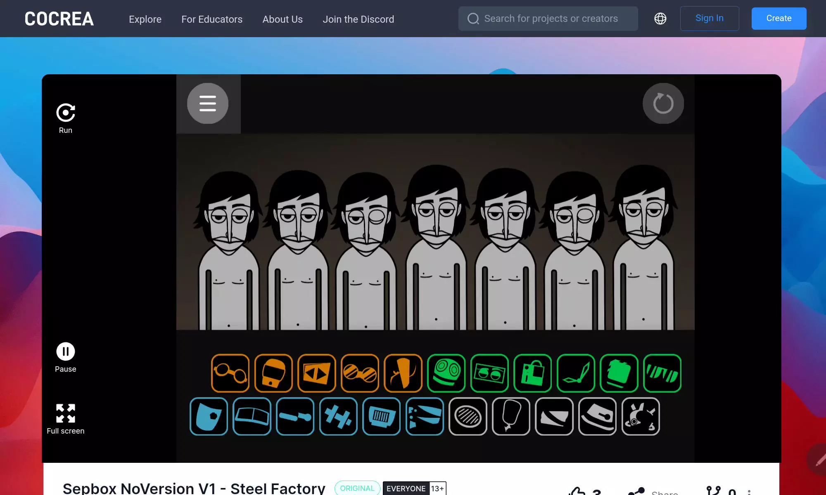
Task: Open the language globe selector
Action: tap(660, 19)
